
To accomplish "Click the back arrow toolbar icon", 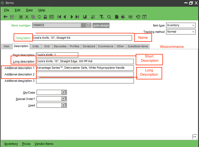I will 5,17.
